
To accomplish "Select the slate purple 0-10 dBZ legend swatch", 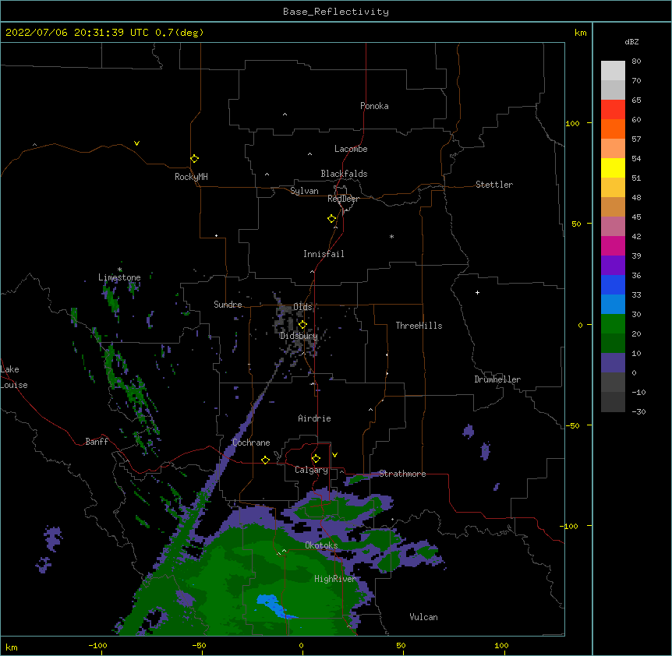I will [613, 363].
